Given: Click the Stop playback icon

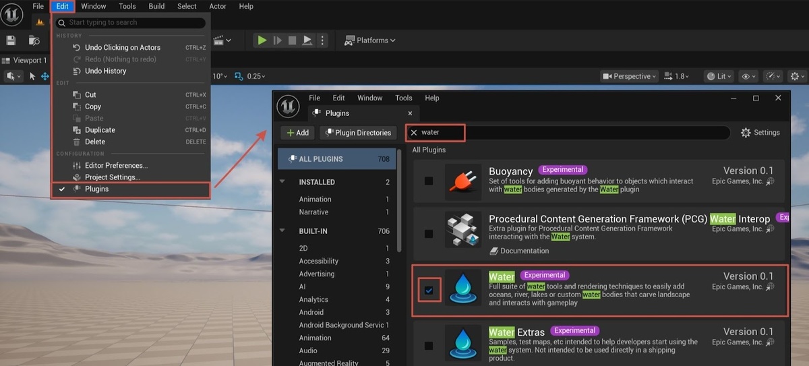Looking at the screenshot, I should [x=292, y=40].
